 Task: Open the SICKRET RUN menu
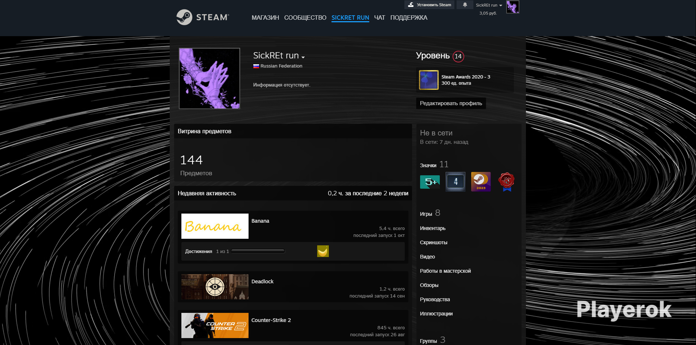(x=350, y=18)
